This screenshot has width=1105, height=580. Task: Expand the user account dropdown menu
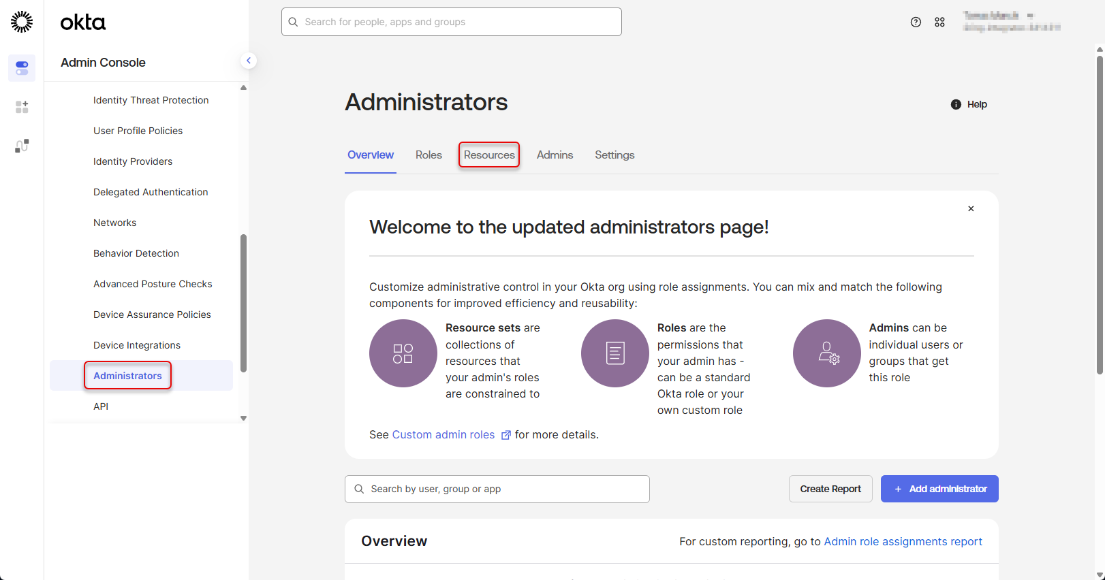[1011, 22]
